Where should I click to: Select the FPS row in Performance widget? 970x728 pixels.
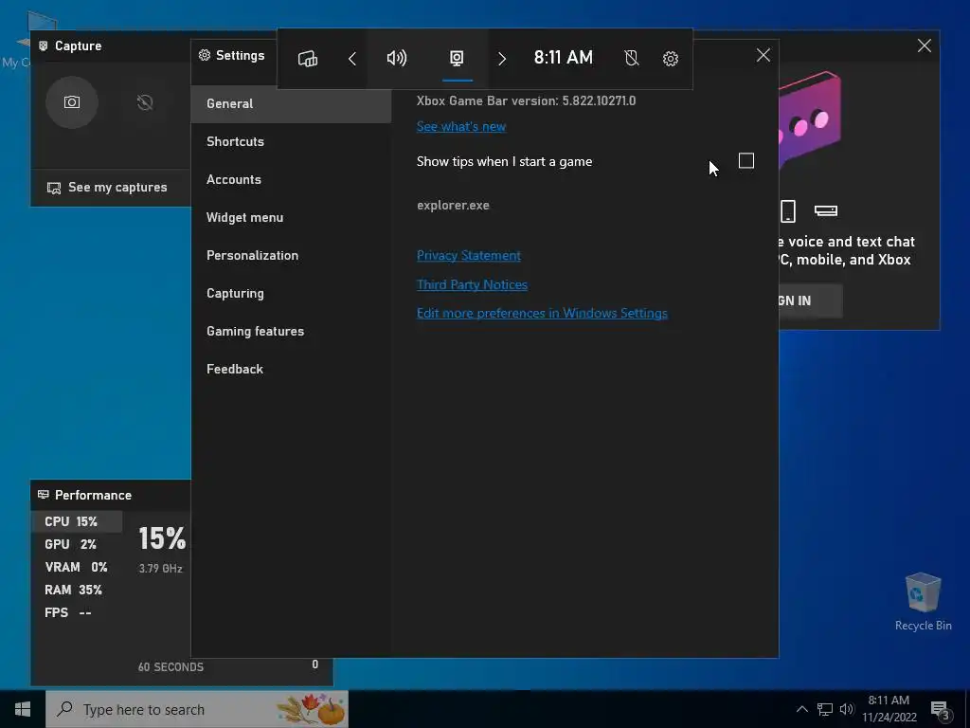pyautogui.click(x=77, y=613)
